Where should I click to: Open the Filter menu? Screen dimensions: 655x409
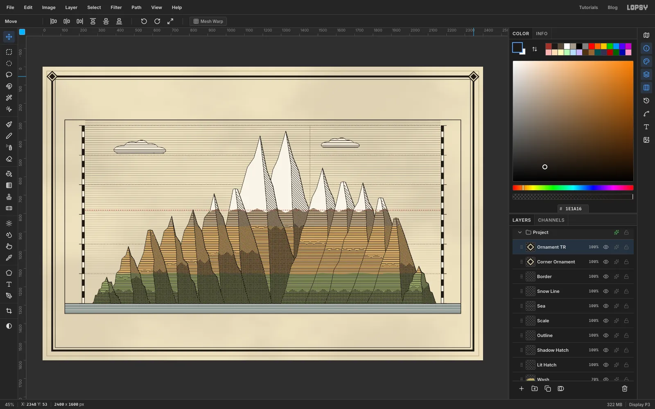116,7
